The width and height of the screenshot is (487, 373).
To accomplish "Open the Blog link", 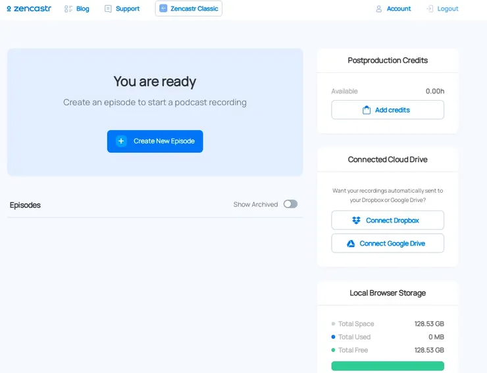I will click(83, 9).
